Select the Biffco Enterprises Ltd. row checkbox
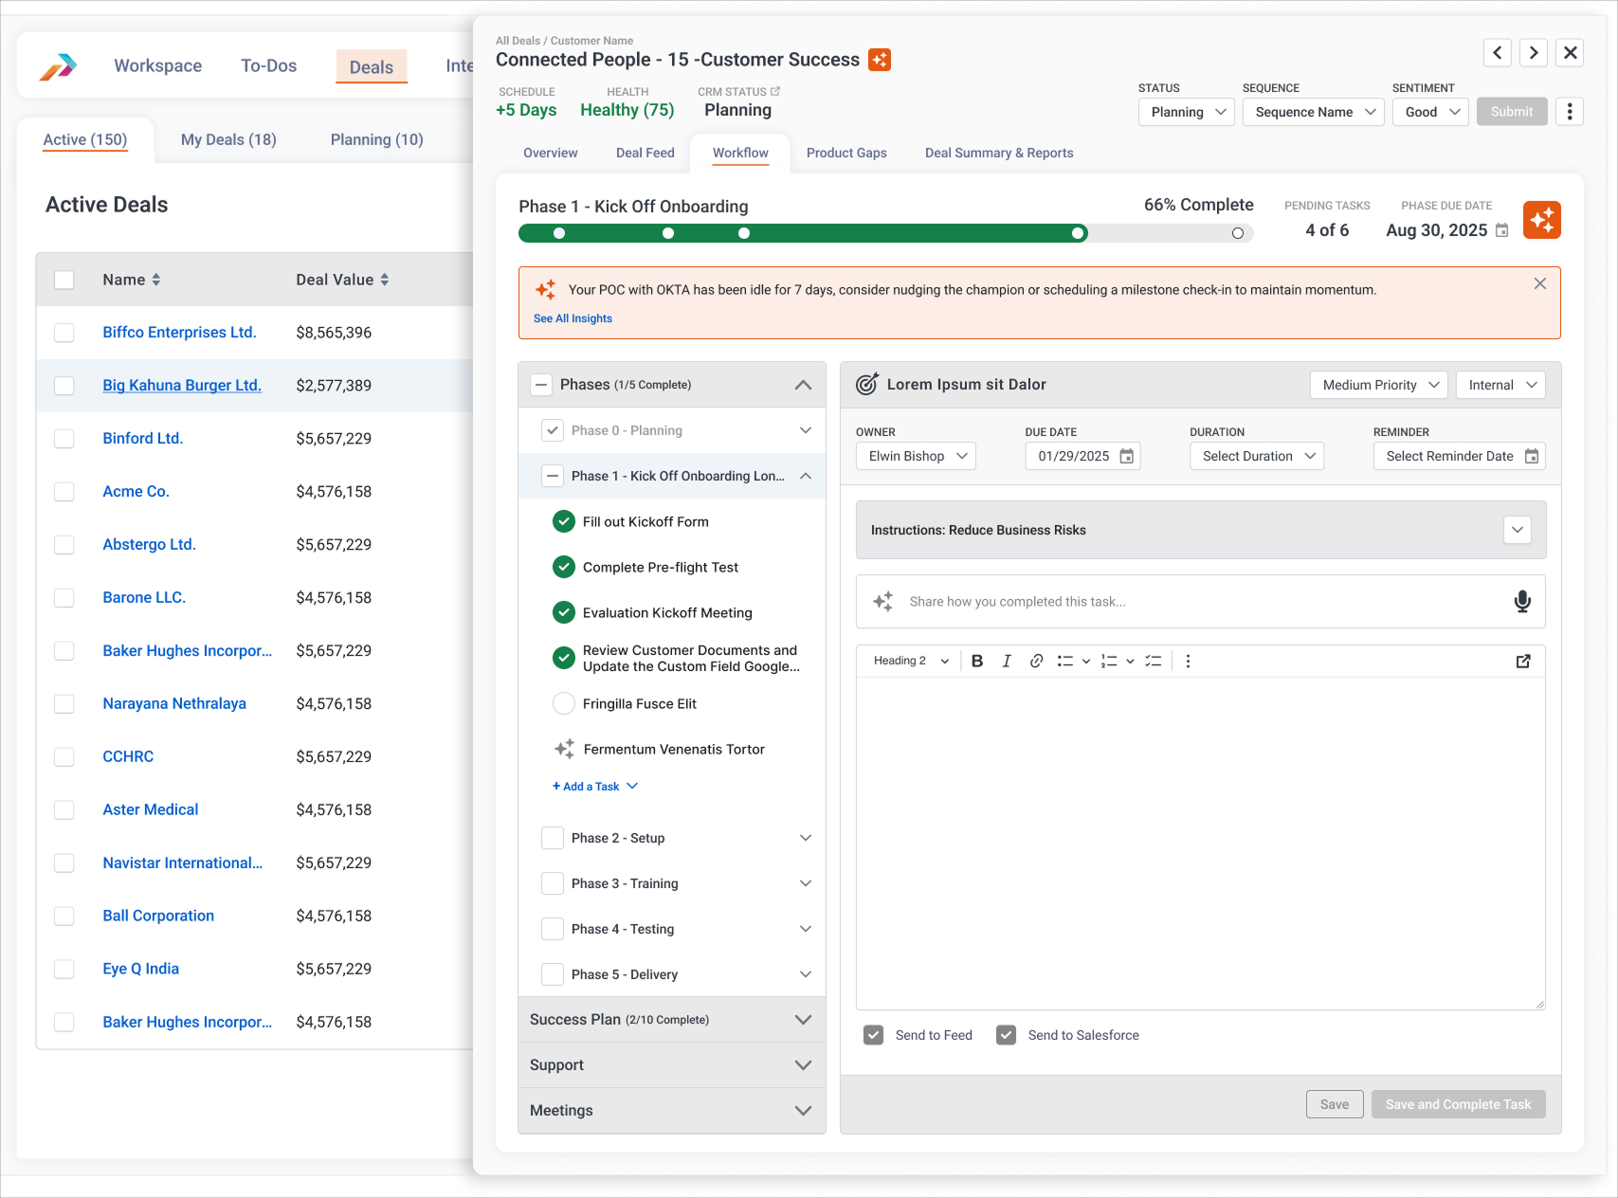 (64, 333)
